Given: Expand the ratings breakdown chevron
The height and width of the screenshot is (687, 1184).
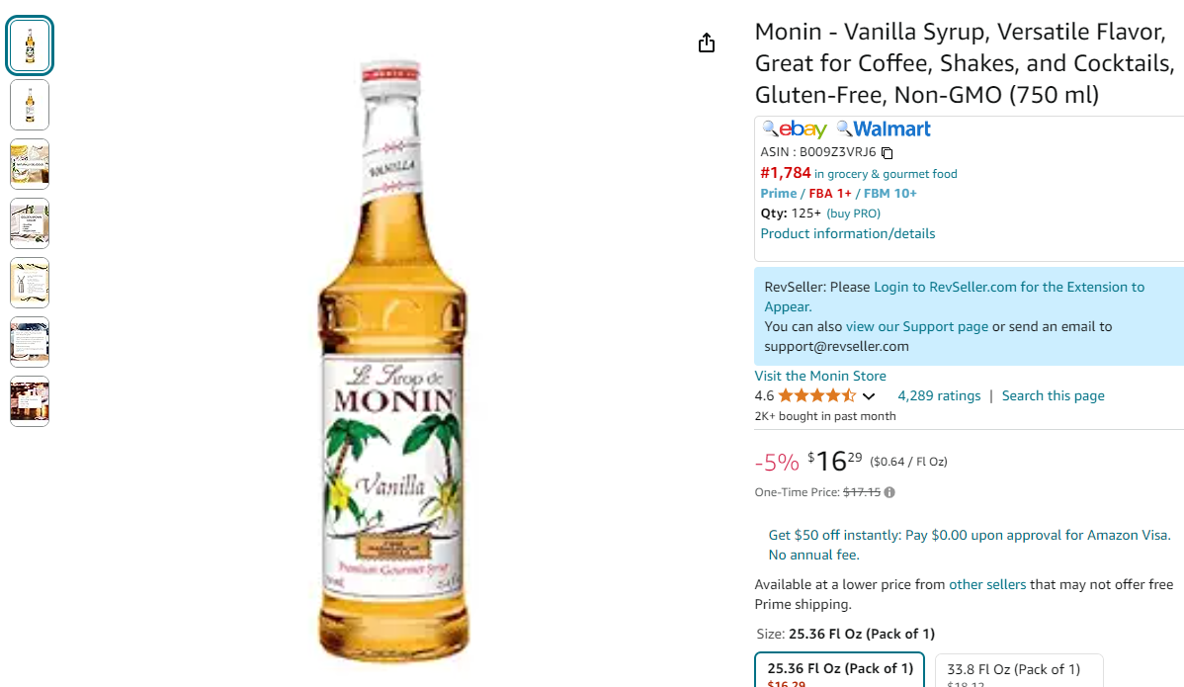Looking at the screenshot, I should click(869, 396).
